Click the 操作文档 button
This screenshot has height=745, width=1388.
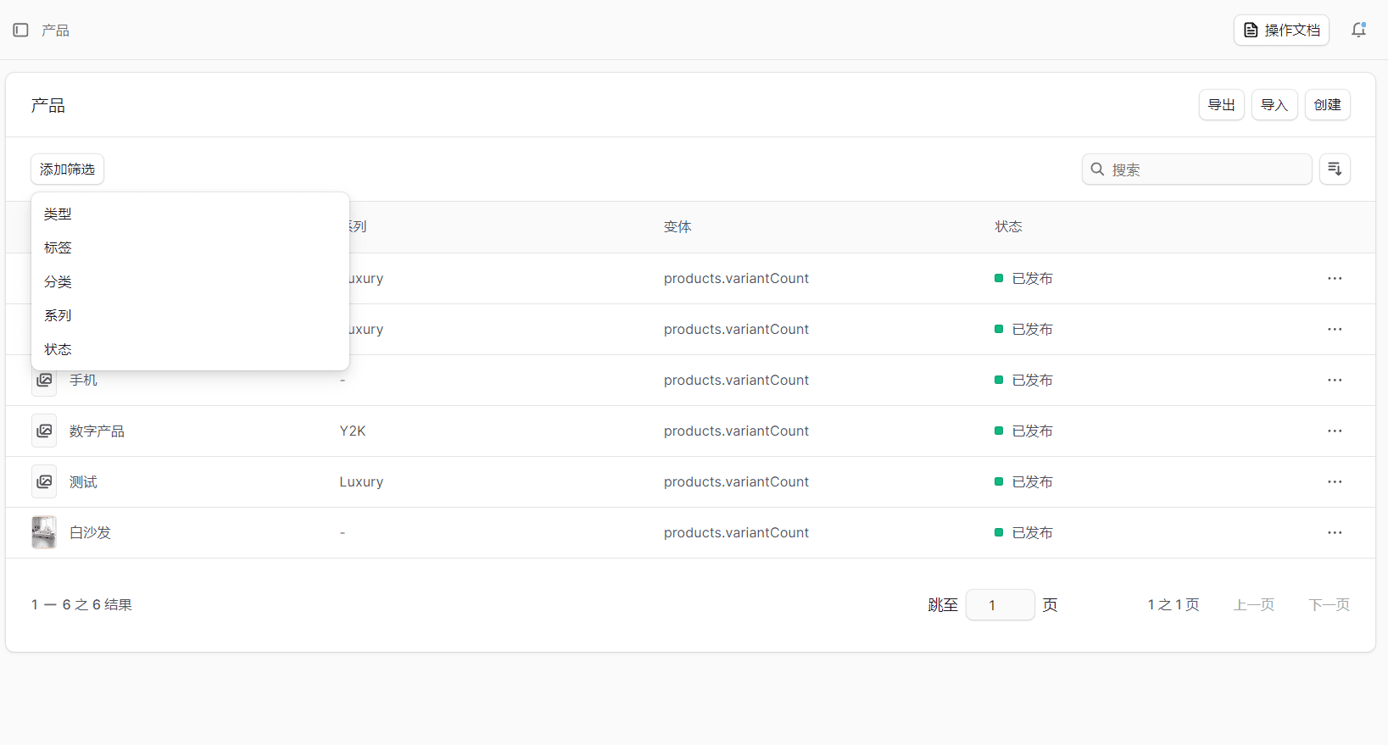pyautogui.click(x=1281, y=31)
